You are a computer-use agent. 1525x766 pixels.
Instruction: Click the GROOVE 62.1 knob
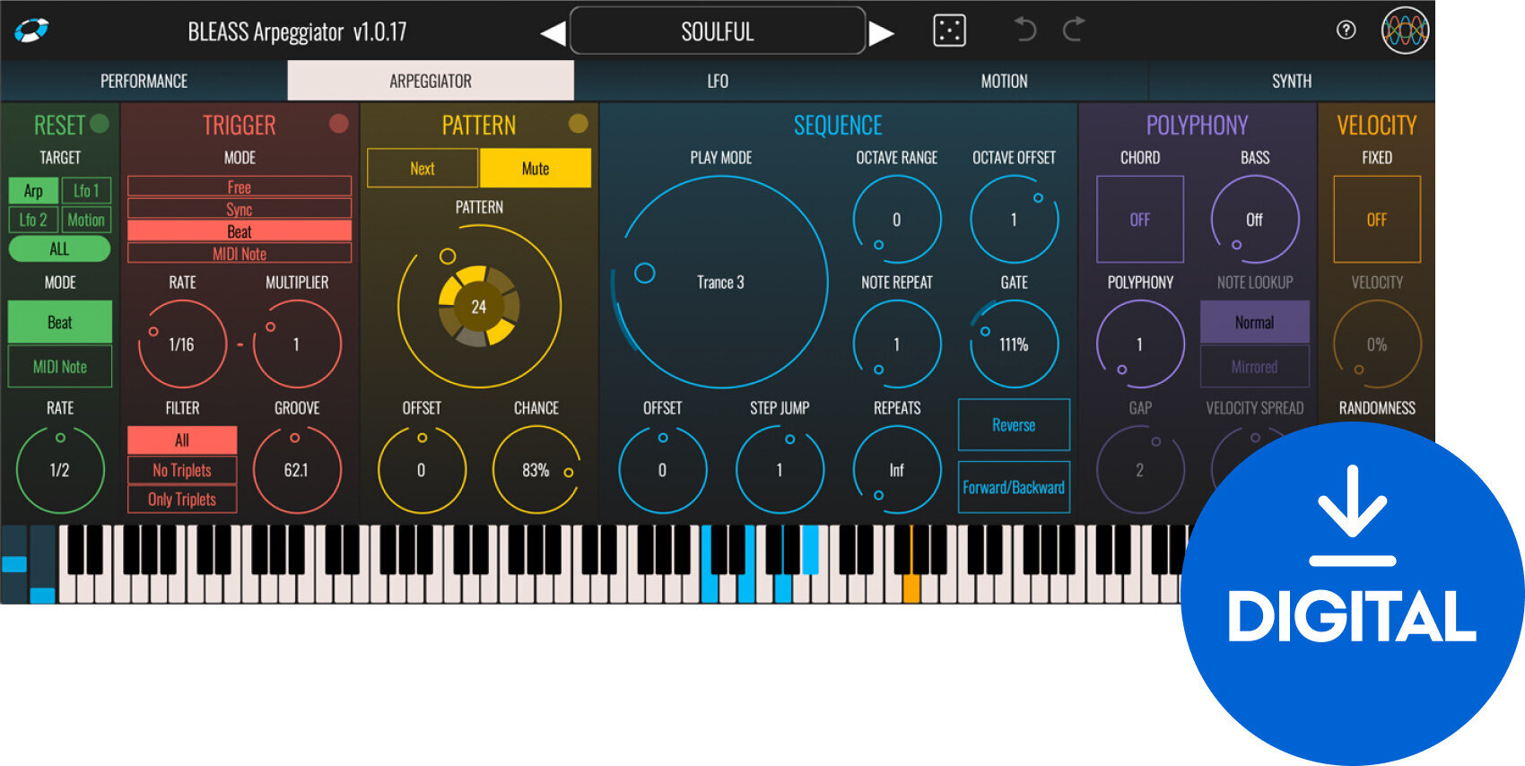pyautogui.click(x=297, y=470)
